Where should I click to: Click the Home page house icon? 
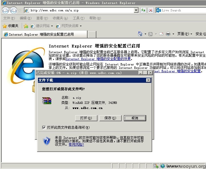click(140, 34)
